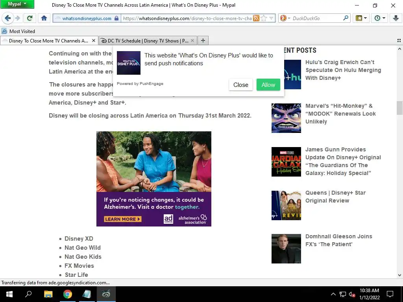Open Domhnall Gleeson Joins FX's The Patient

click(339, 240)
